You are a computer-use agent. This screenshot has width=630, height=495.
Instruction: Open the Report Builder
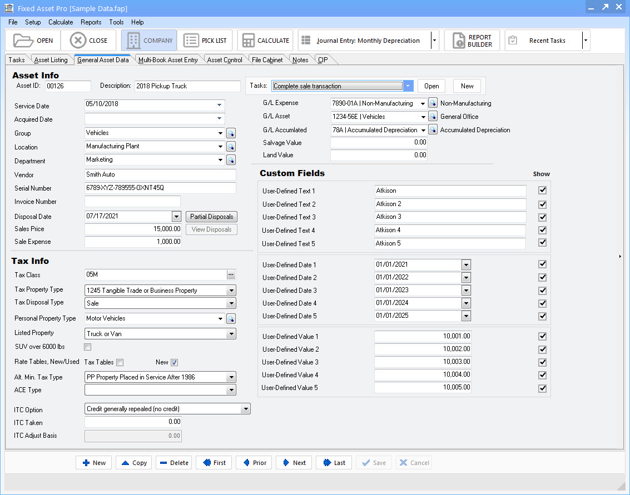[472, 40]
